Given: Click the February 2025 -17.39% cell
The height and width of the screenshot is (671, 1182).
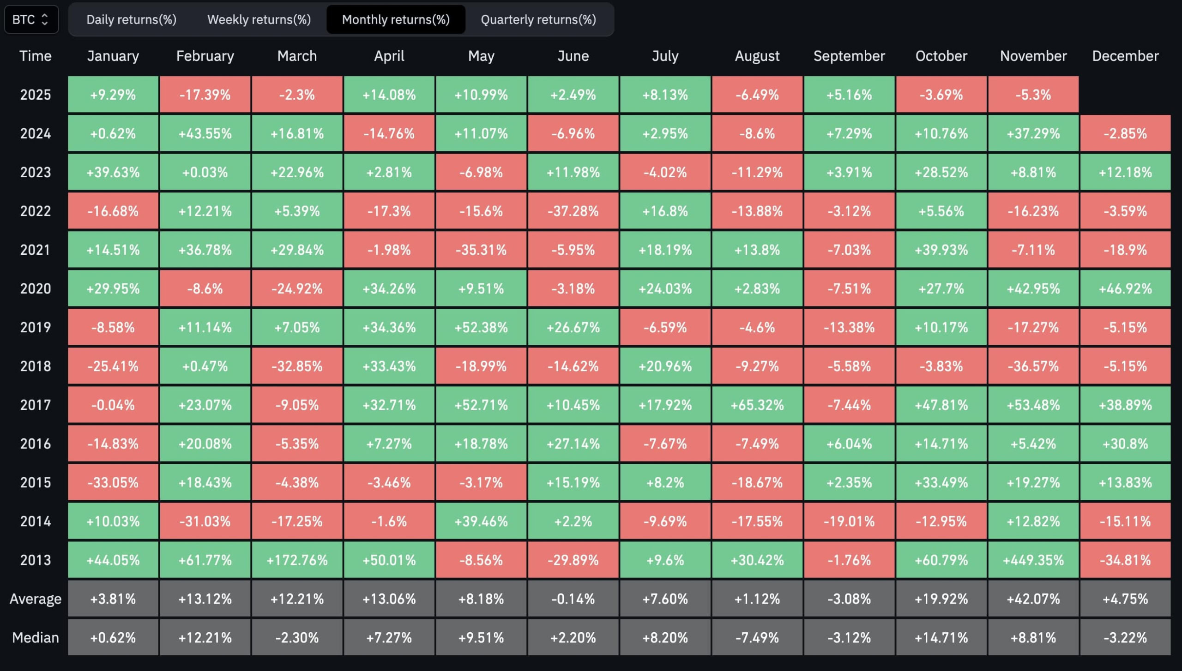Looking at the screenshot, I should 205,95.
